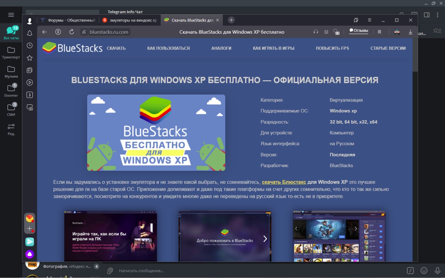Image resolution: width=445 pixels, height=278 pixels.
Task: Open bot commands slash icon in Telegram
Action: (x=411, y=270)
